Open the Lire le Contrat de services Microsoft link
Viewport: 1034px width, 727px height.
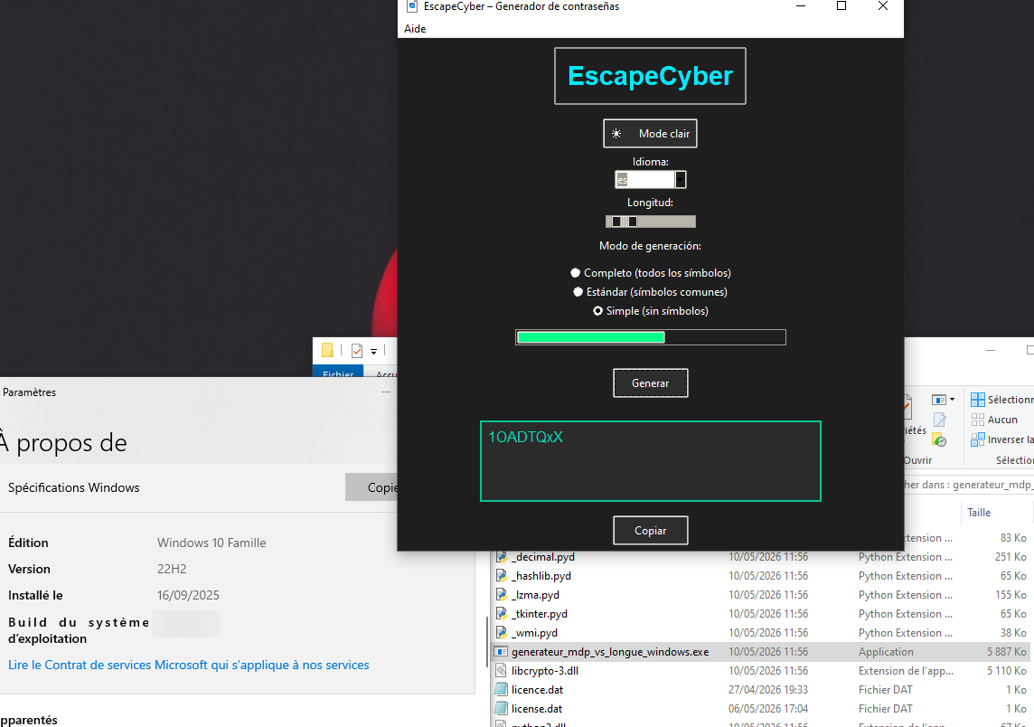(x=189, y=665)
